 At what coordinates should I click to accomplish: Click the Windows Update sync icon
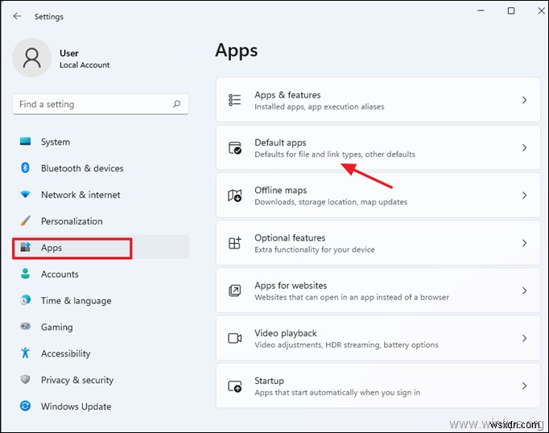point(25,406)
